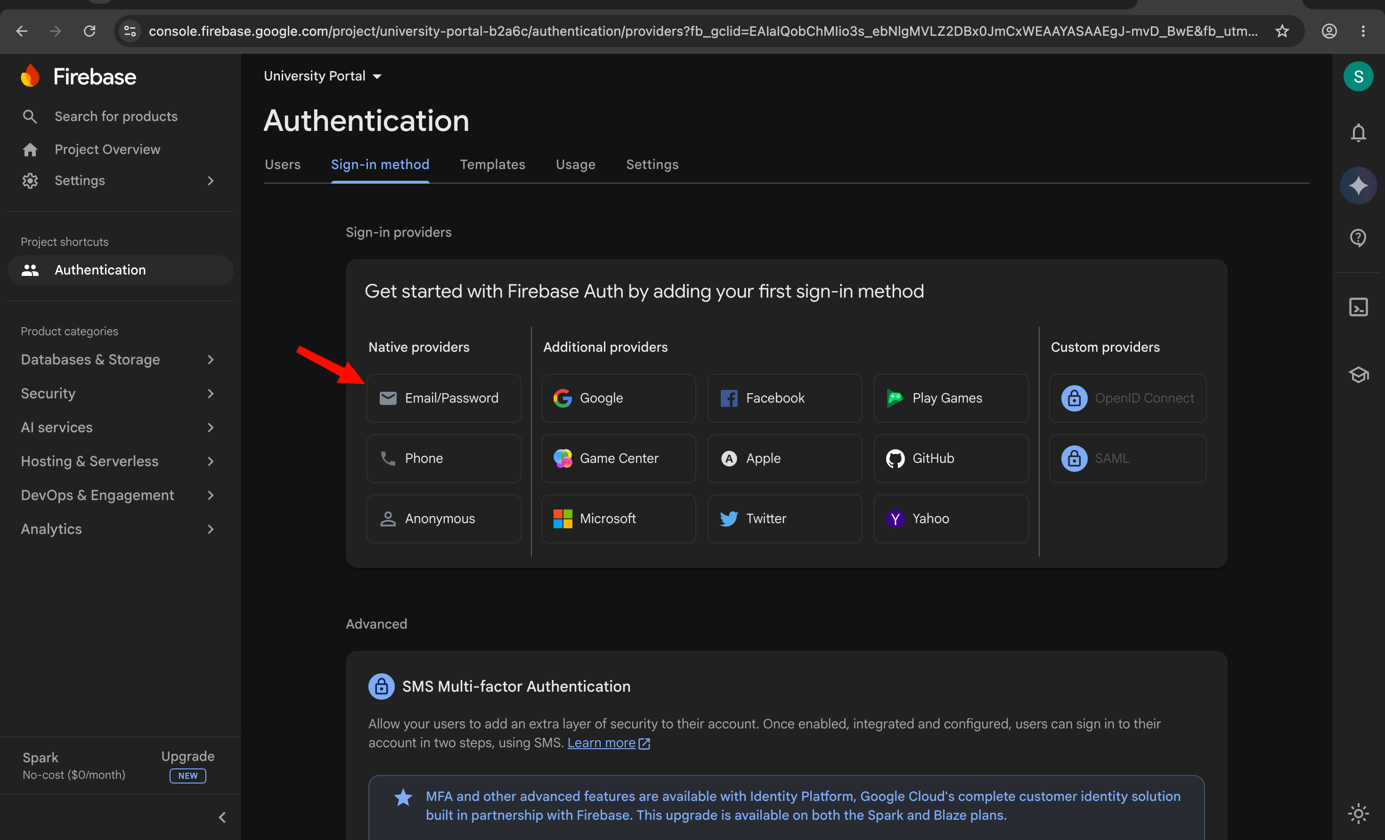The image size is (1385, 840).
Task: Open Project Overview link
Action: click(x=107, y=149)
